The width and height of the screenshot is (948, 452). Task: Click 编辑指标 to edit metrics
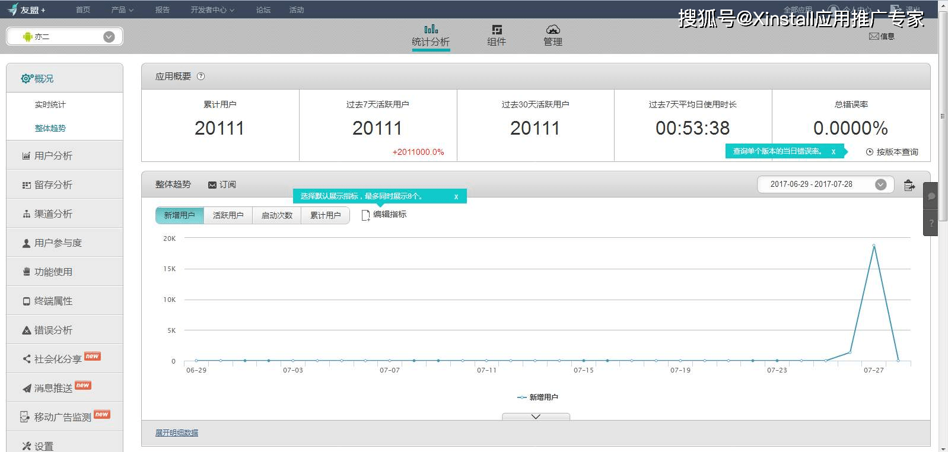click(384, 215)
